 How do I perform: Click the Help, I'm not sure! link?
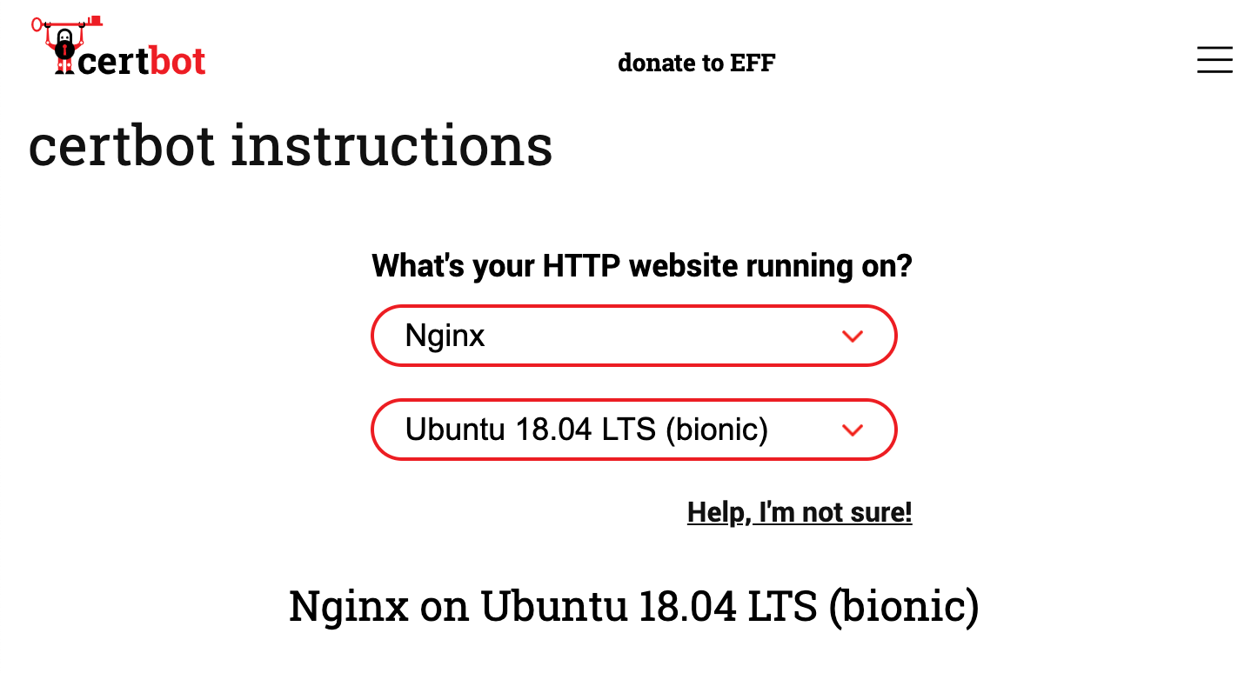tap(799, 513)
